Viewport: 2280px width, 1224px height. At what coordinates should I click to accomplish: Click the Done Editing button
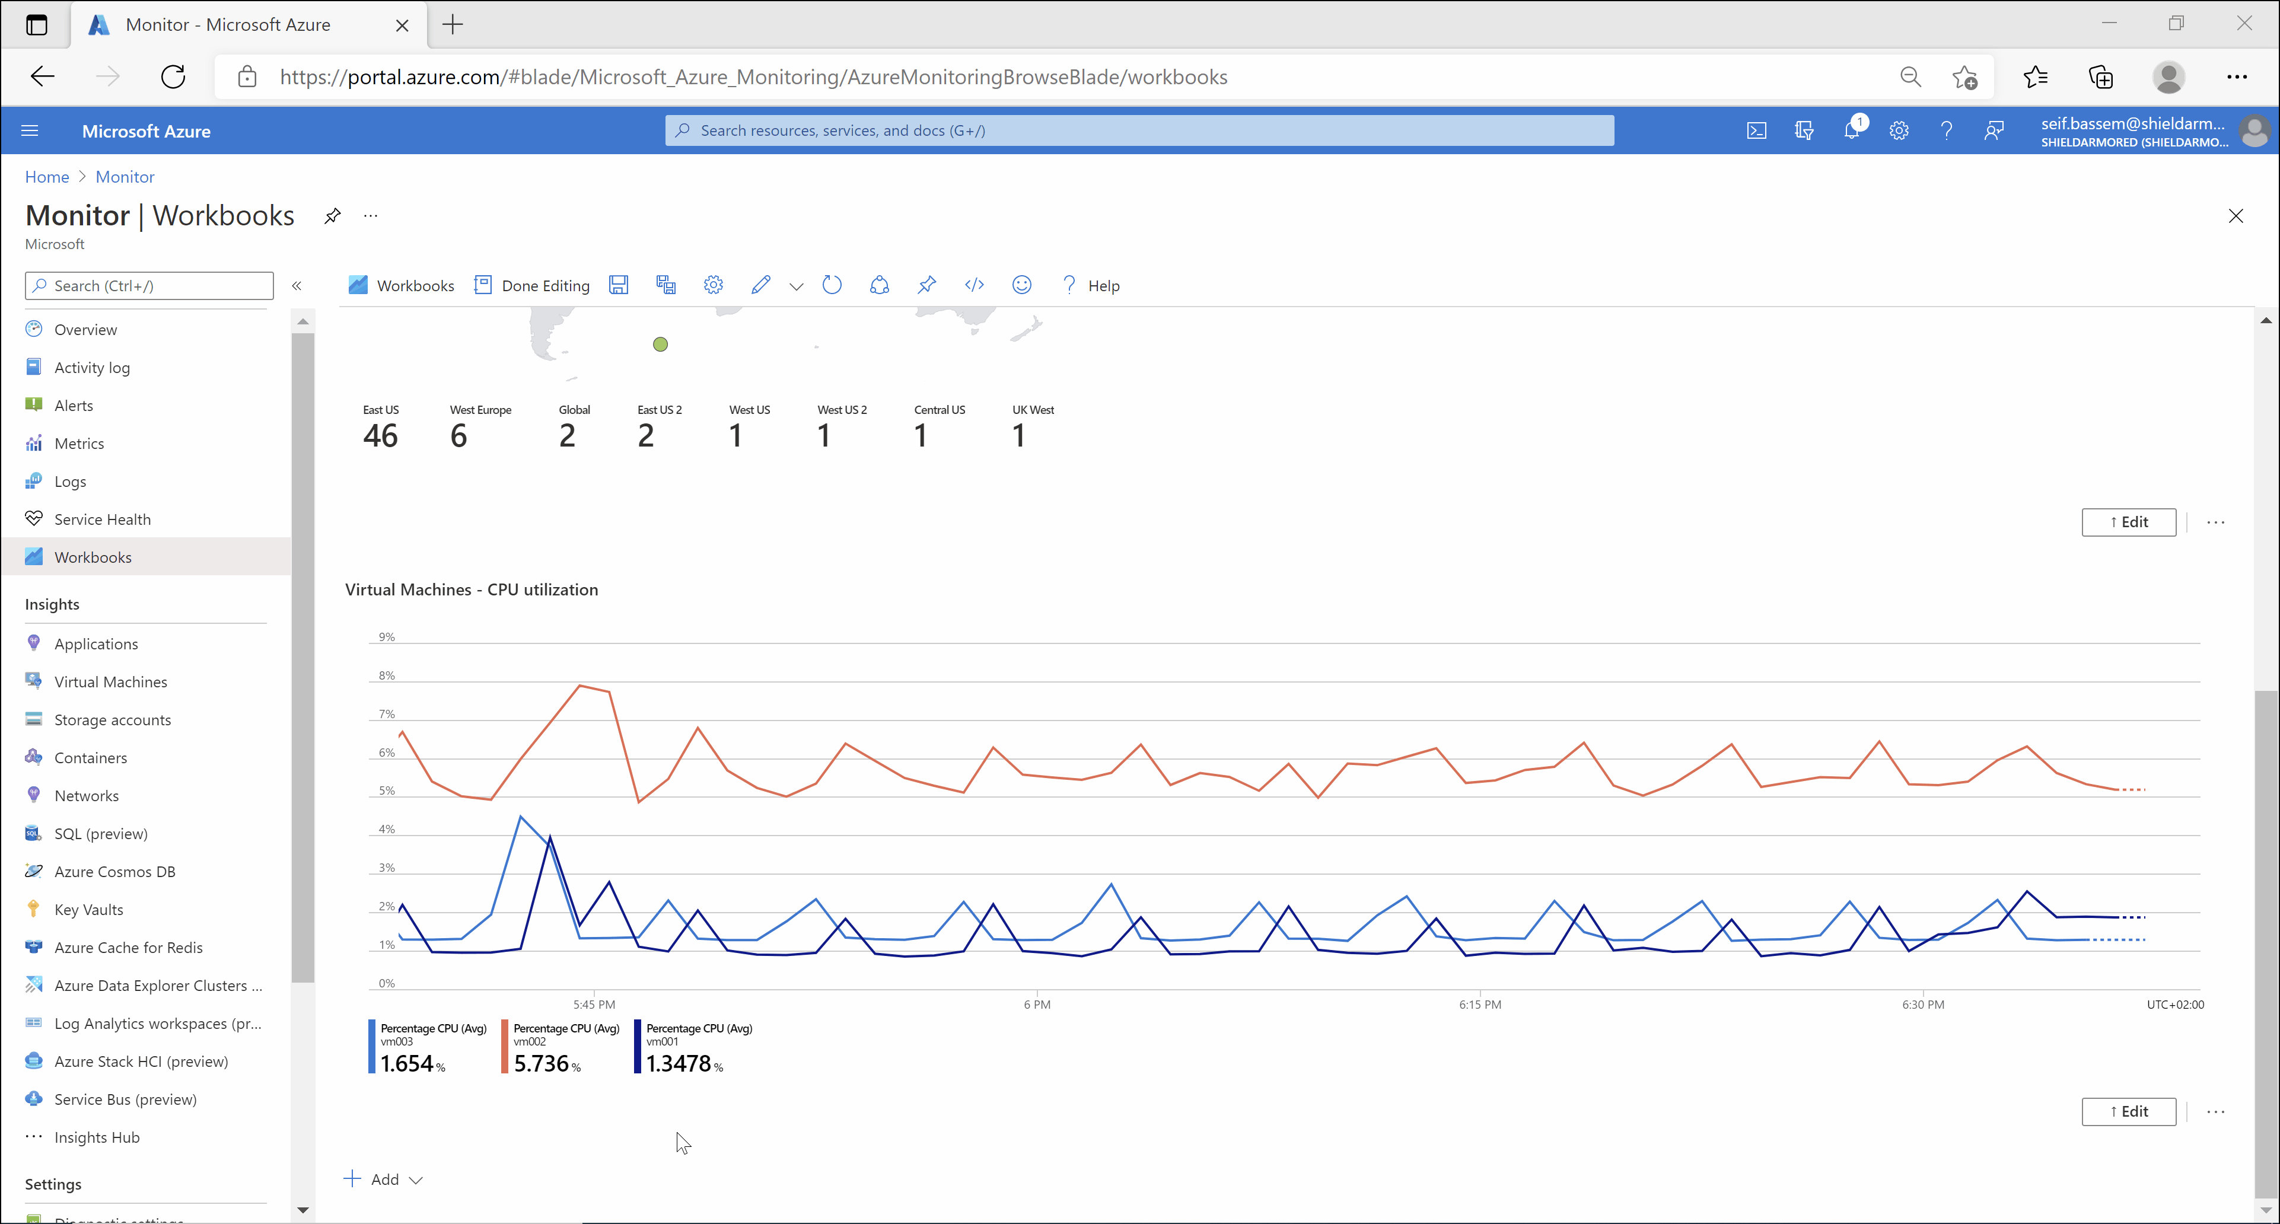click(532, 285)
